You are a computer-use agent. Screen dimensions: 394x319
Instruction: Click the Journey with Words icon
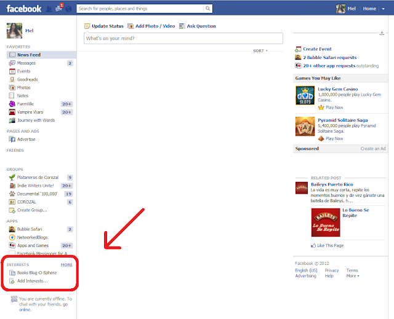click(12, 120)
